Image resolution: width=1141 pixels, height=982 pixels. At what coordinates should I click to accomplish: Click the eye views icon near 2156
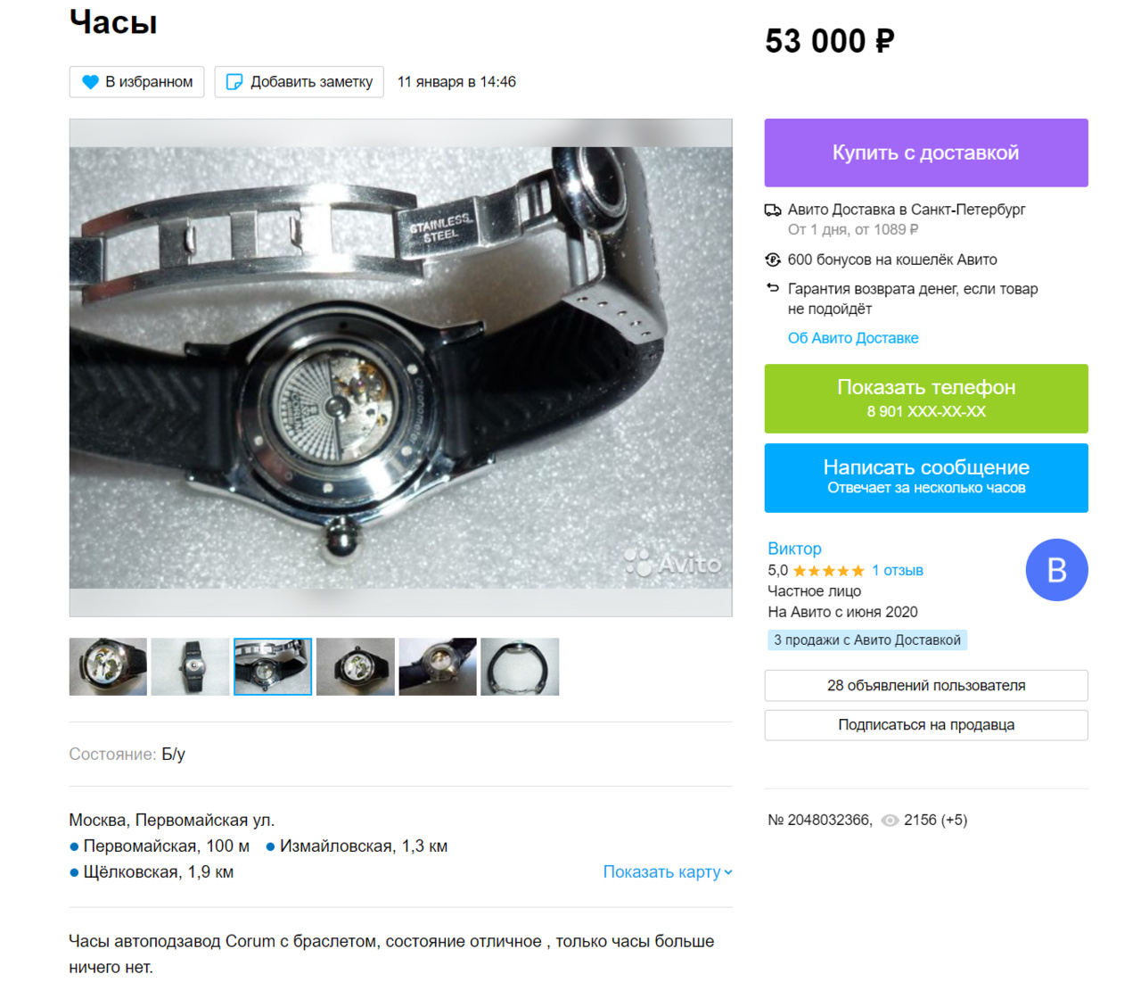[x=890, y=821]
